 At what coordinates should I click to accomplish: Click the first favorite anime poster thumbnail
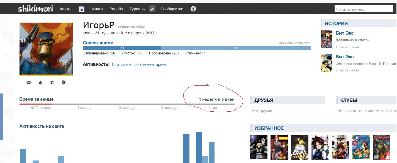point(259,147)
